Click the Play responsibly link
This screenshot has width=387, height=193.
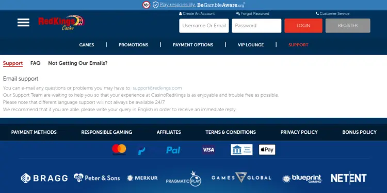[x=178, y=5]
